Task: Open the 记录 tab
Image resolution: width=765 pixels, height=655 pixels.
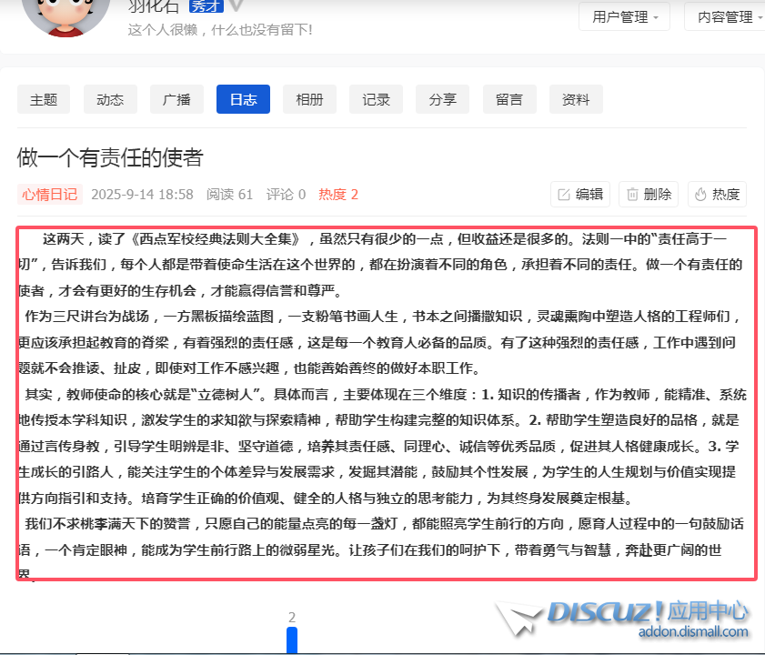Action: tap(376, 99)
